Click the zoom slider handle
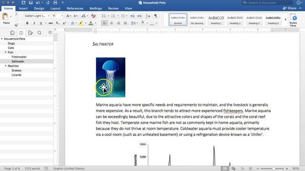 click(x=274, y=169)
